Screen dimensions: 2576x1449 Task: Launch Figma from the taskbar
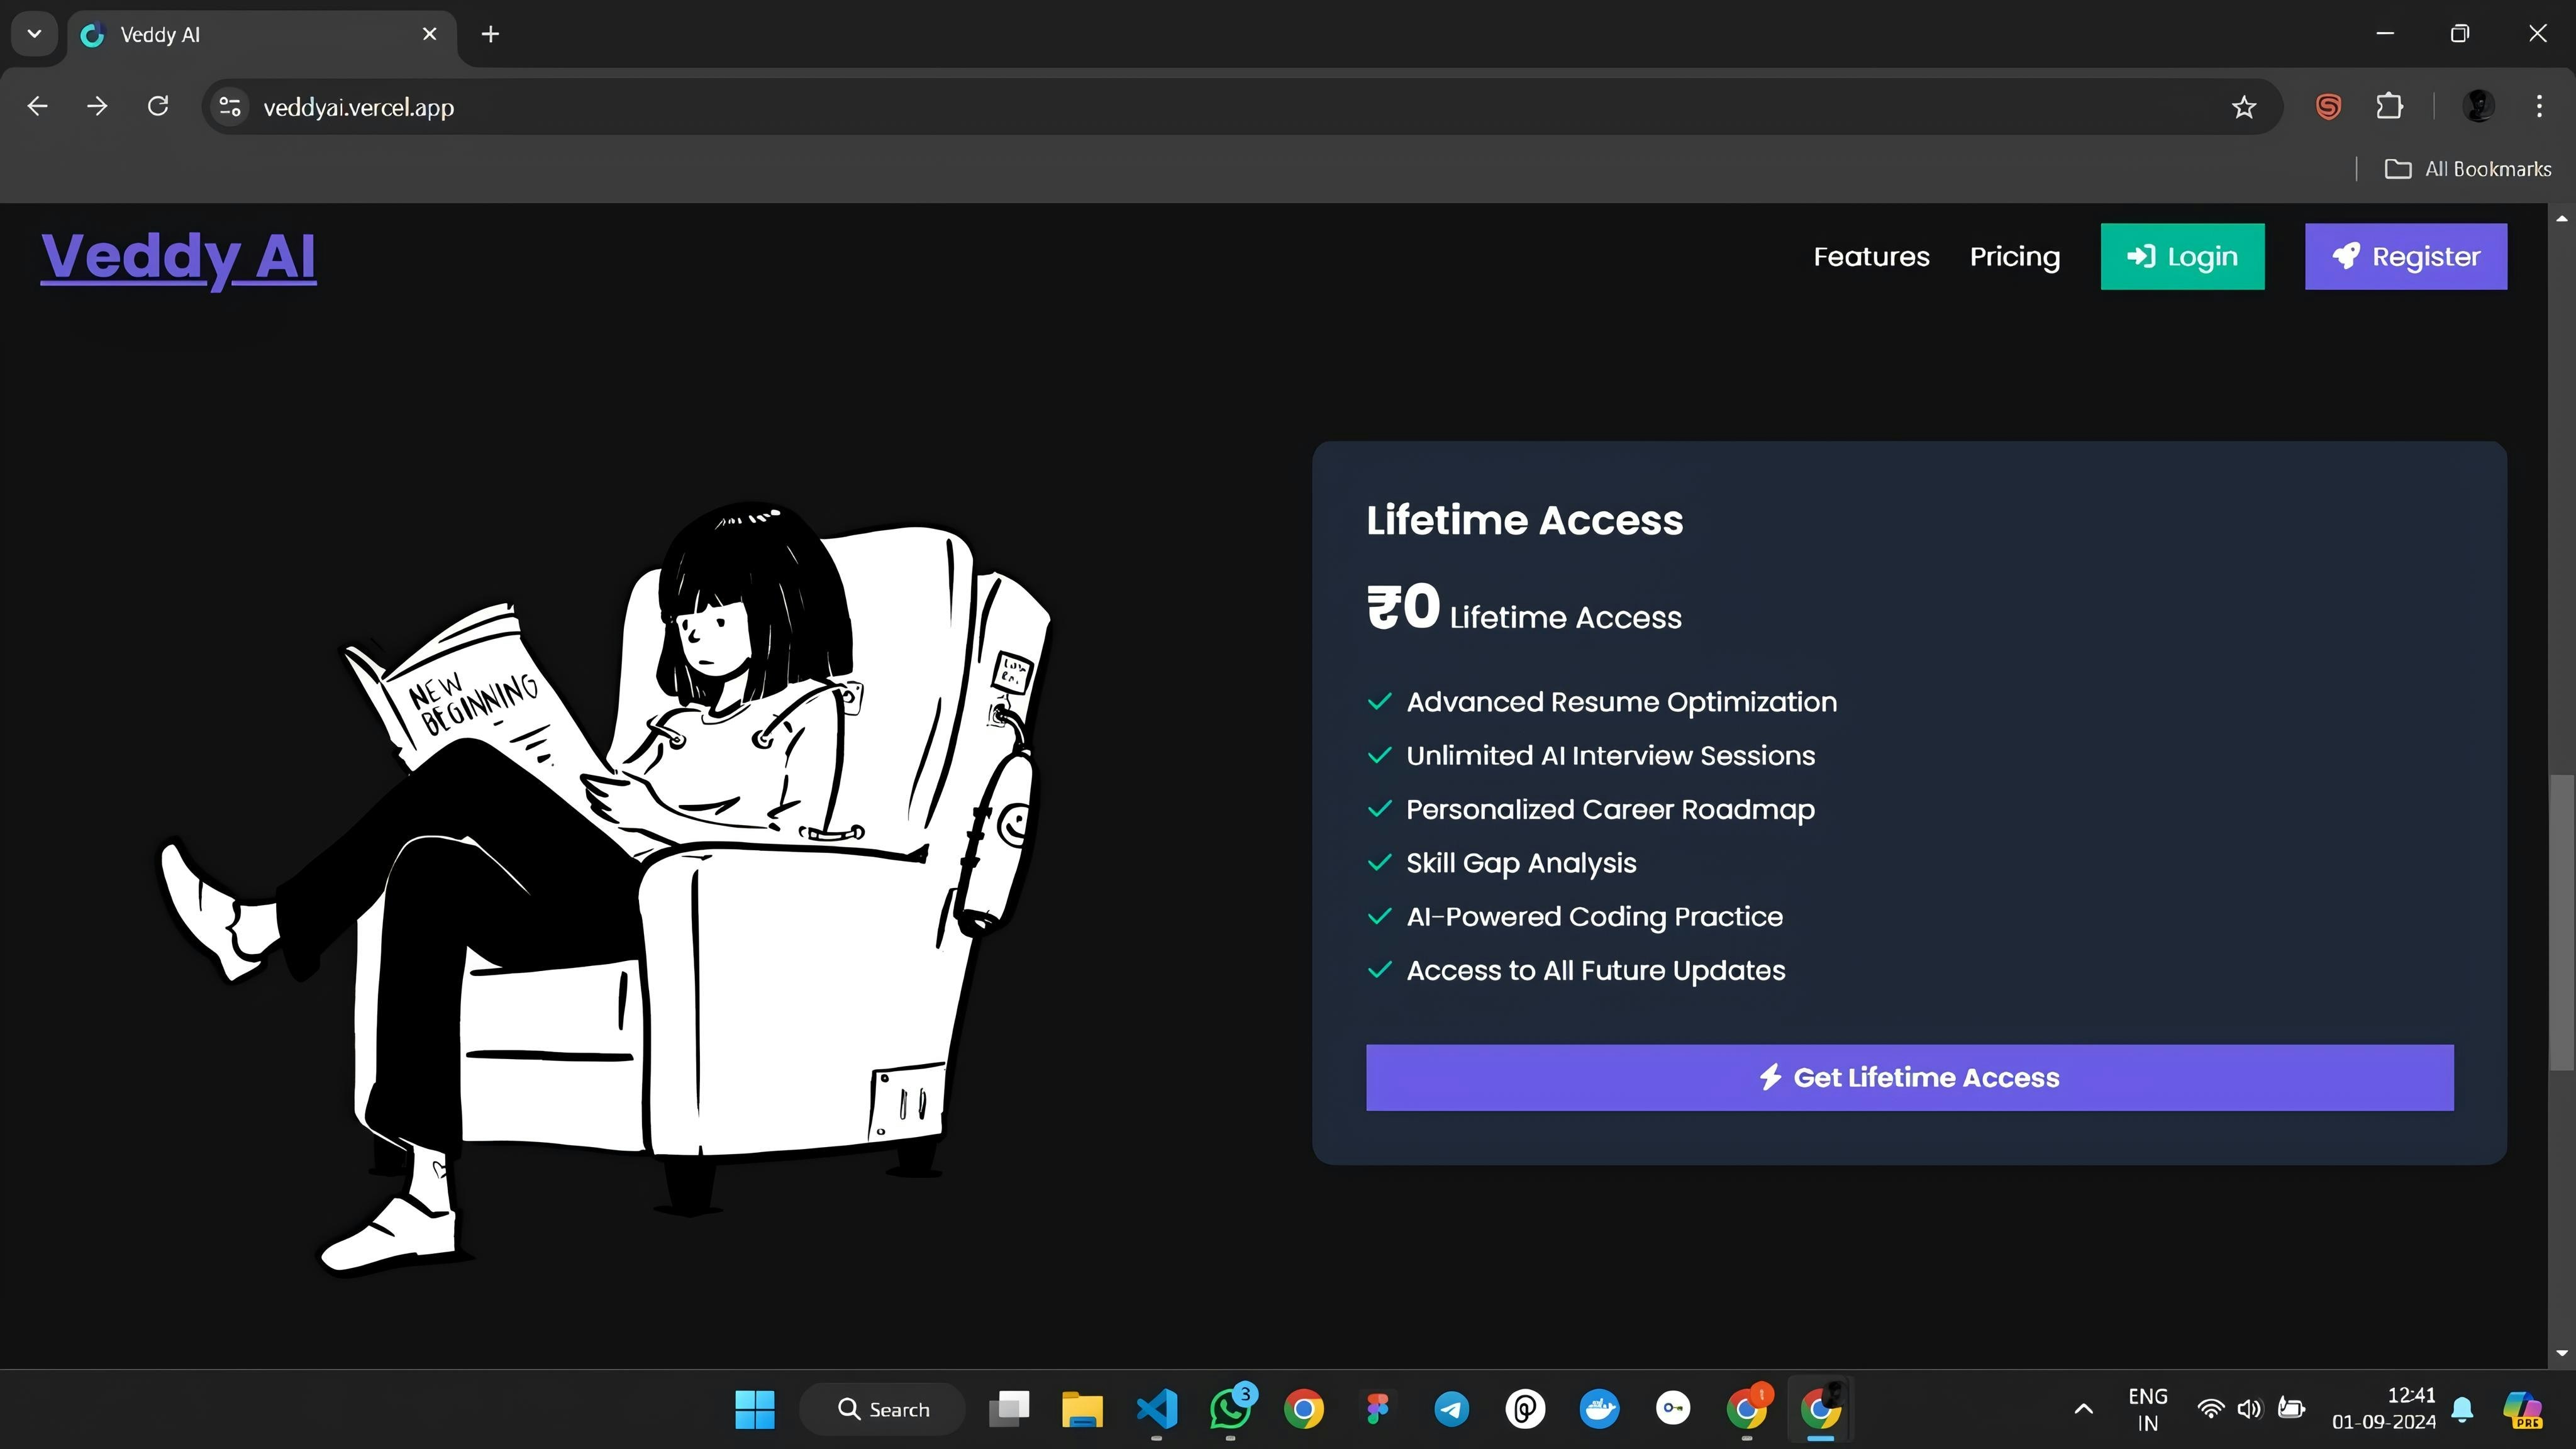coord(1377,1409)
